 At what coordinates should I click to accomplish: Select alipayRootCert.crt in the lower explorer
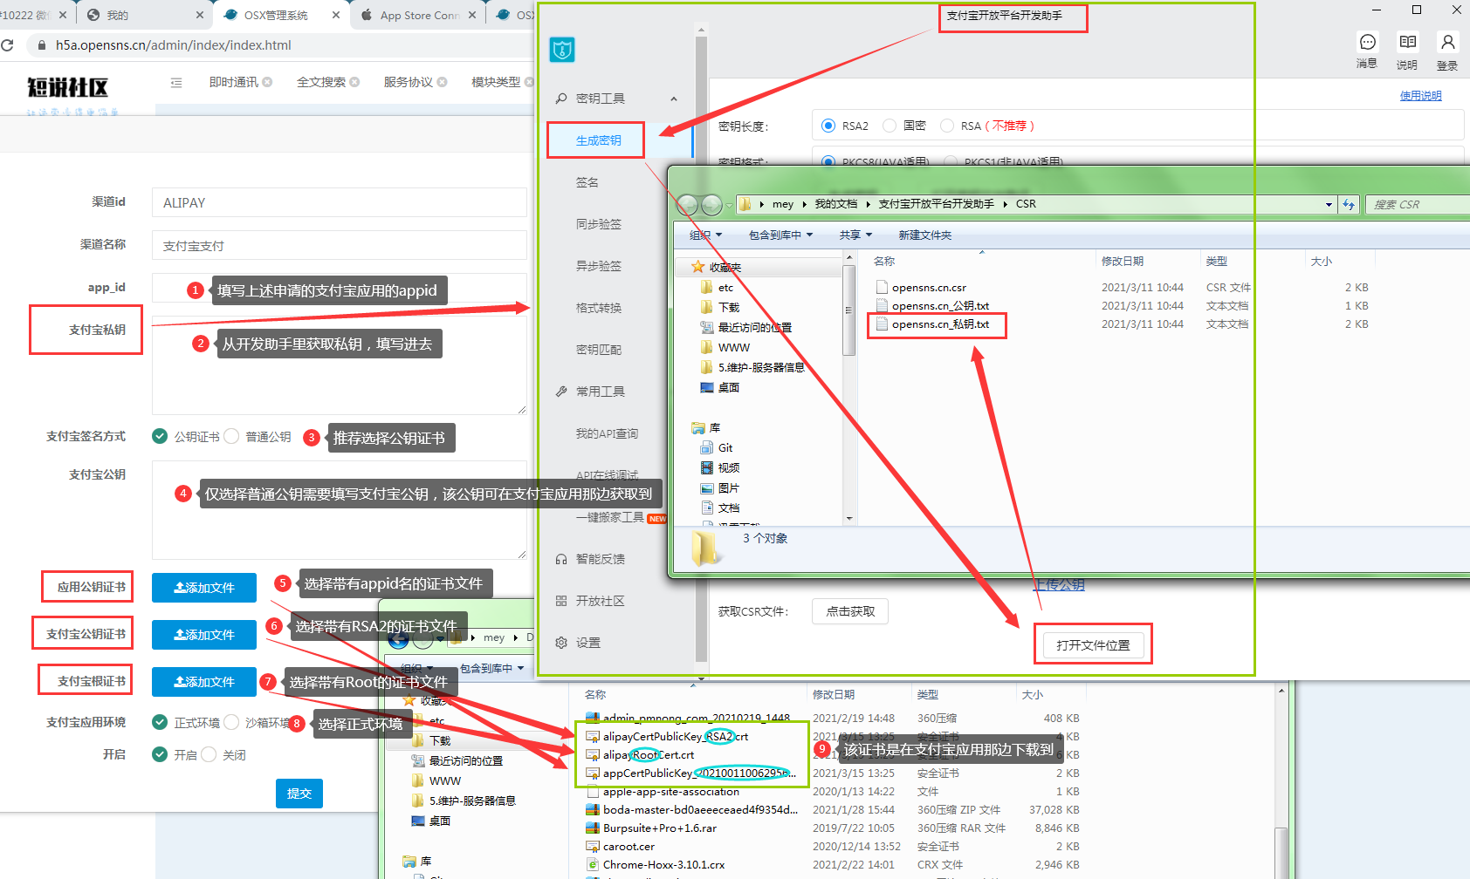649,755
